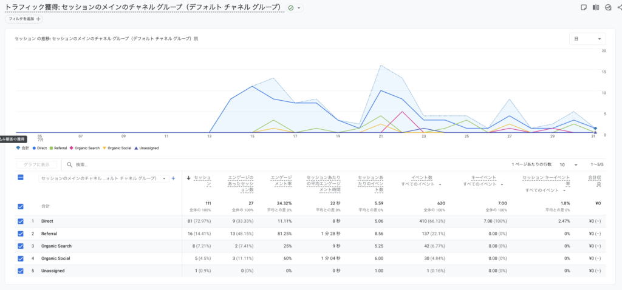Click the search magnifier icon above table
The height and width of the screenshot is (290, 622).
(x=69, y=164)
